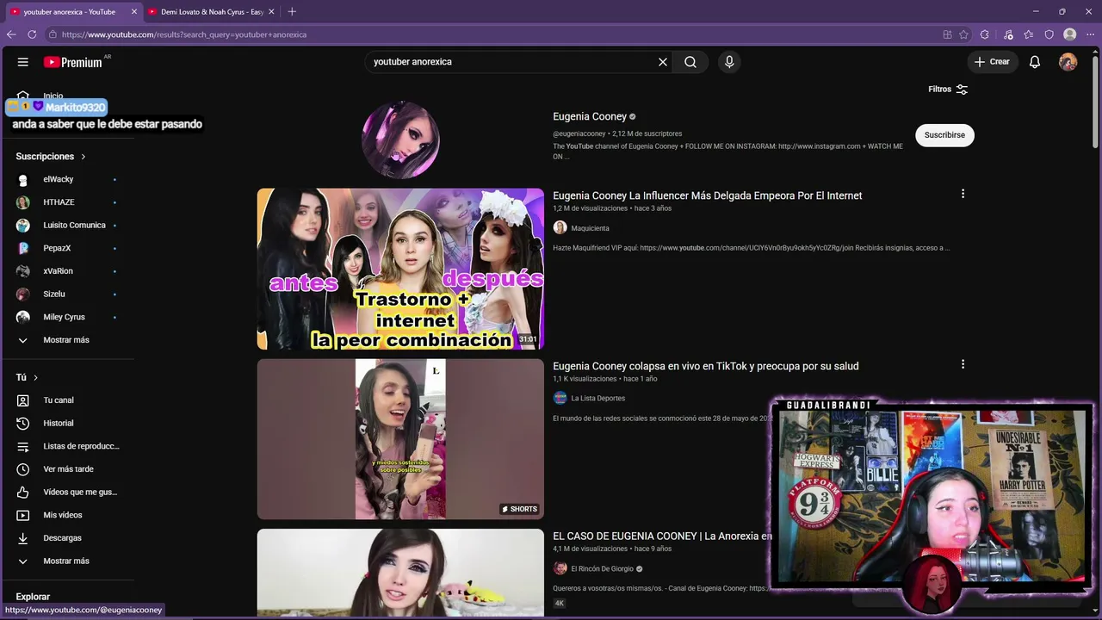Viewport: 1102px width, 620px height.
Task: Open the browser shield icon
Action: [1049, 34]
